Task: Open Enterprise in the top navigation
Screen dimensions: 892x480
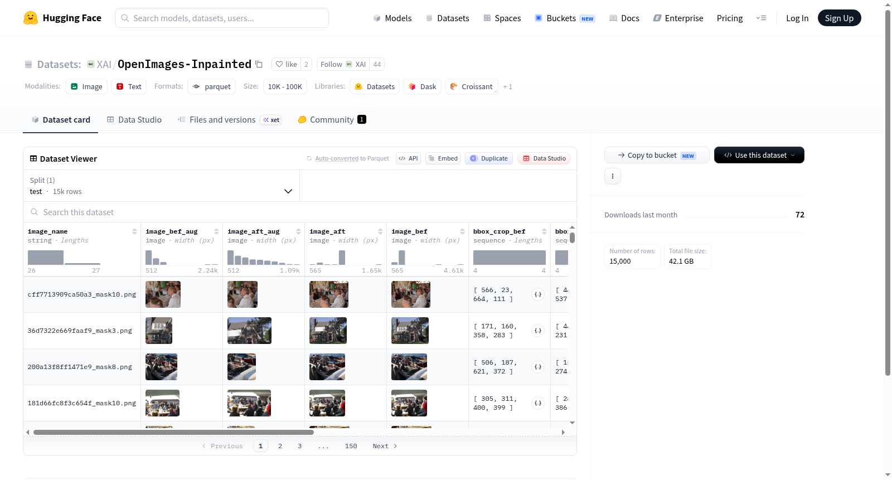Action: pyautogui.click(x=678, y=18)
